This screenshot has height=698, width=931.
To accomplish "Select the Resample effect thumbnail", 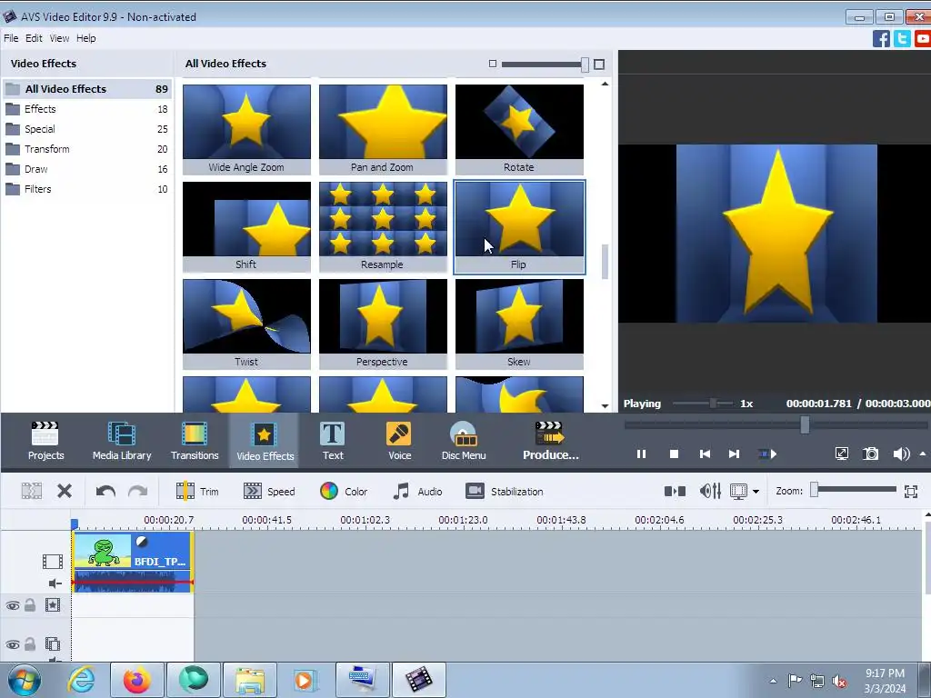I will point(383,226).
